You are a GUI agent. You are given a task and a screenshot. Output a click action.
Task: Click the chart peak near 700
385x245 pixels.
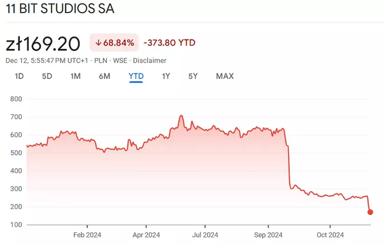pos(181,116)
